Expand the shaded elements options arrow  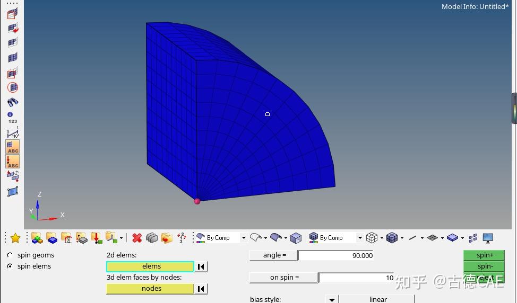pos(402,238)
